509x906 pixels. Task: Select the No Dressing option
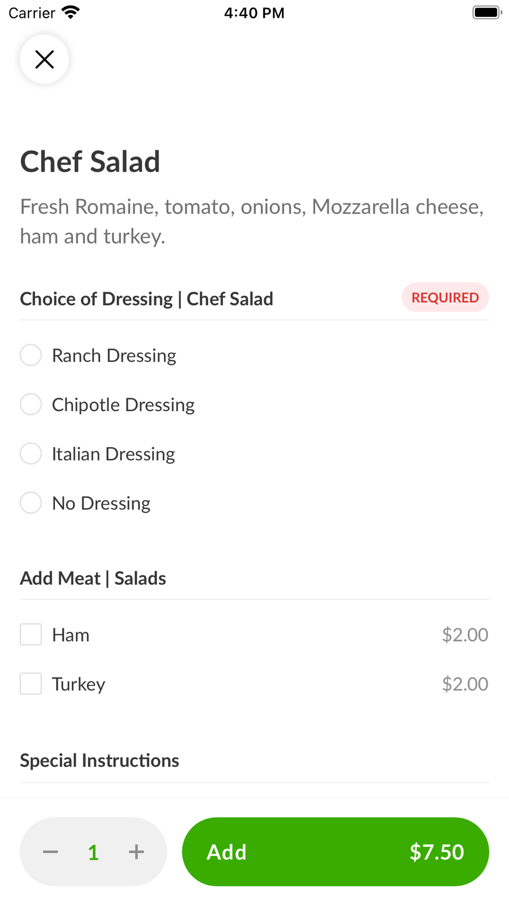[x=31, y=503]
